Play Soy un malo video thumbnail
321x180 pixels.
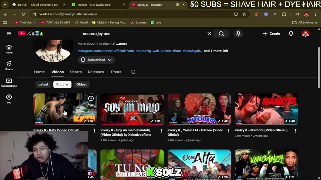tap(132, 109)
